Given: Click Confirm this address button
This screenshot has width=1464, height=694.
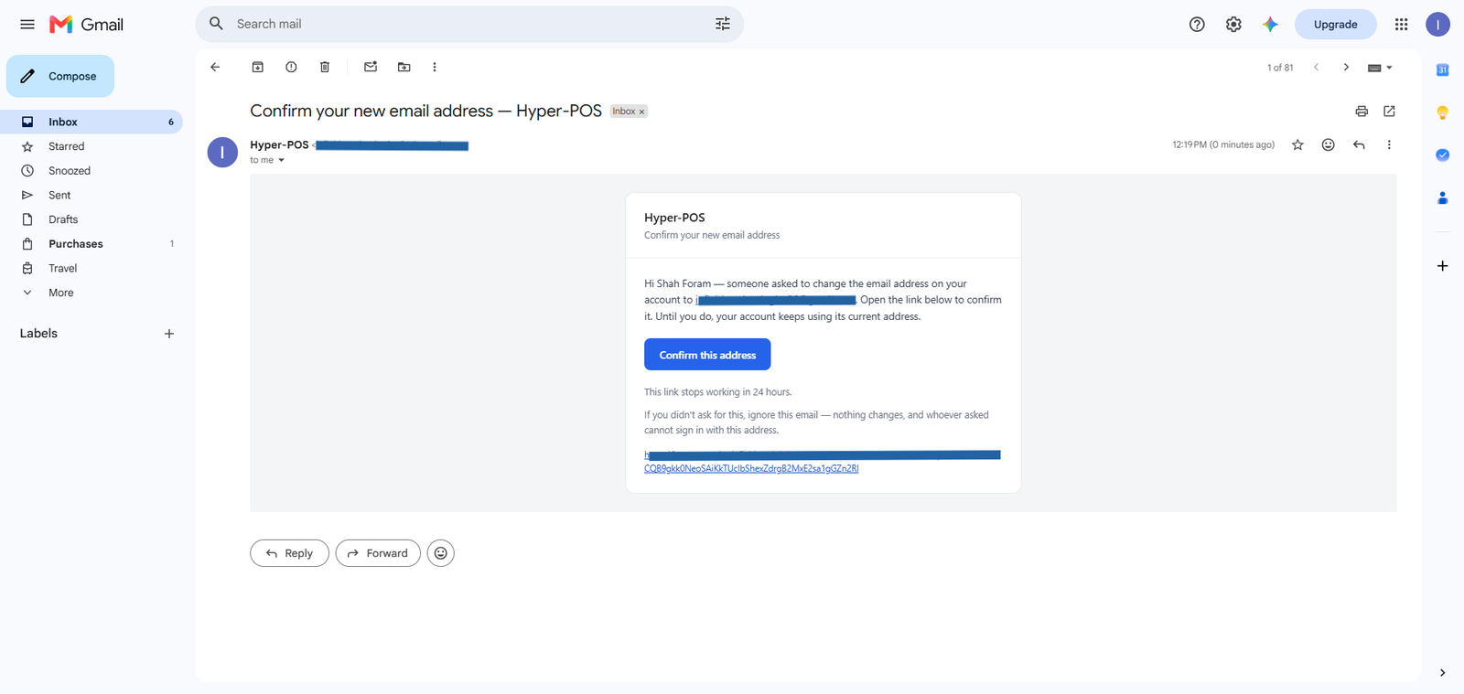Looking at the screenshot, I should point(707,355).
